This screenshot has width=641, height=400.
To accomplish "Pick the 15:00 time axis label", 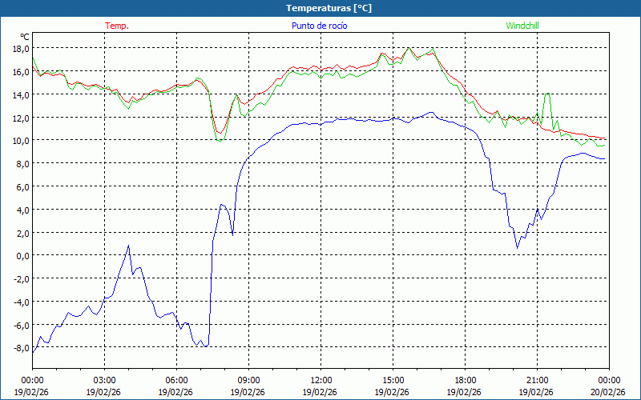I will pyautogui.click(x=393, y=380).
